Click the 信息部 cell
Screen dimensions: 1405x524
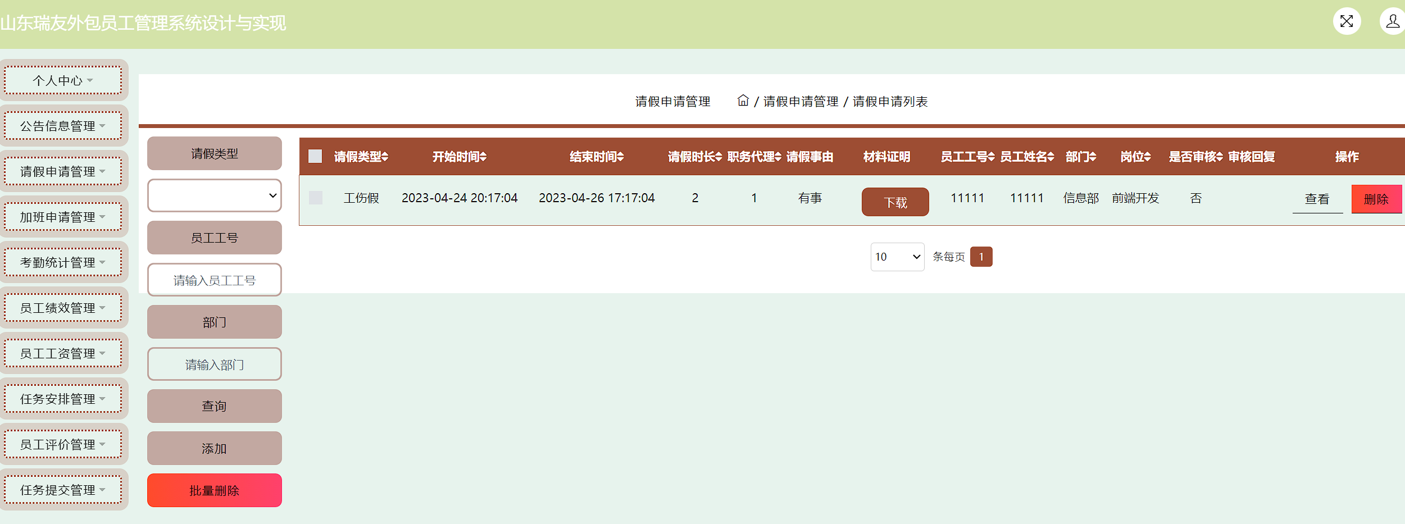(1081, 198)
